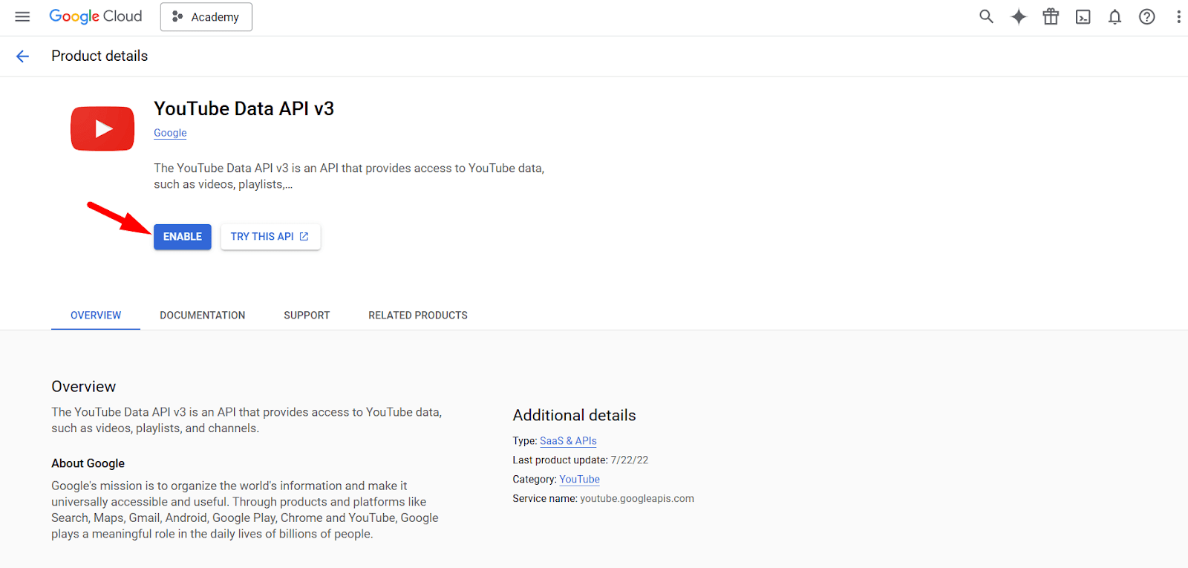
Task: View the RELATED PRODUCTS tab
Action: point(418,316)
